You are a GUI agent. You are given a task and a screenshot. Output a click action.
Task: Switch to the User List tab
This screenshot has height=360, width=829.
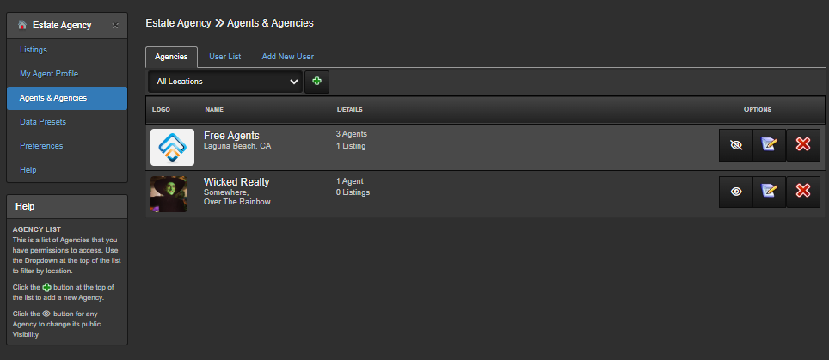click(224, 57)
